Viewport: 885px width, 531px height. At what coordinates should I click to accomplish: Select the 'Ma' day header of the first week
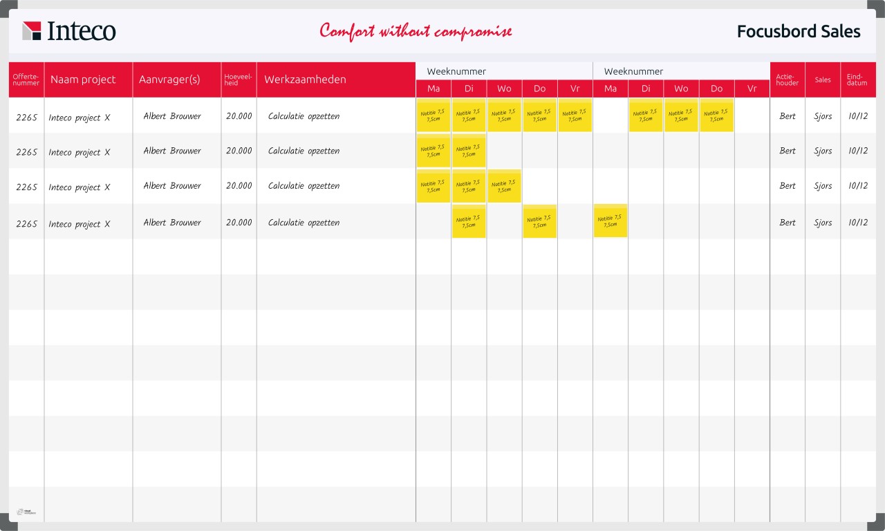pyautogui.click(x=434, y=88)
